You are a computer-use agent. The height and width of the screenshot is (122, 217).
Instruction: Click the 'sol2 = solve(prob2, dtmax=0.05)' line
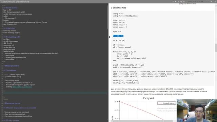(x=127, y=67)
